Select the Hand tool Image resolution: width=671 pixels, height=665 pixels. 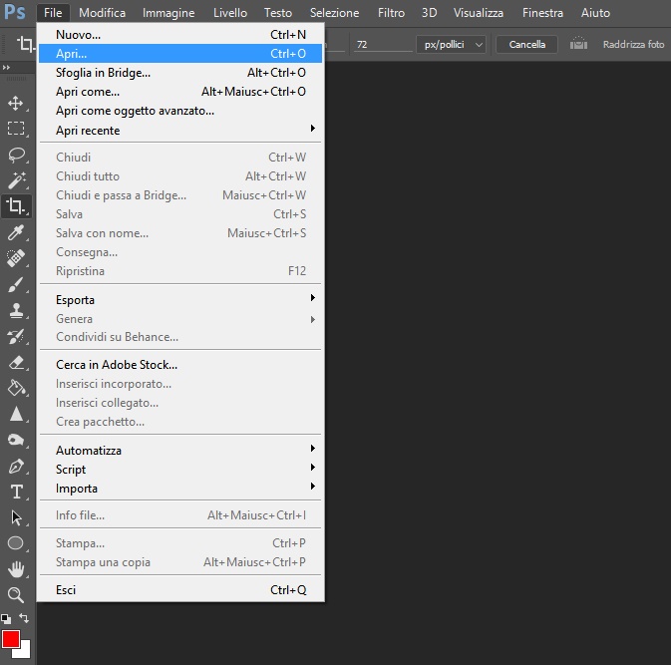tap(16, 569)
